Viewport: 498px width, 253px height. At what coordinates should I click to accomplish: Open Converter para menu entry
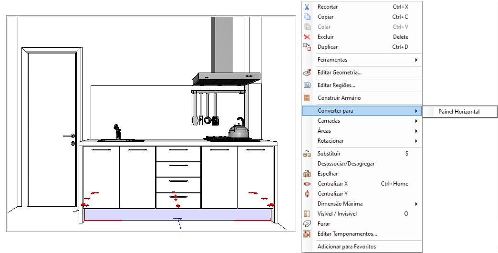click(x=362, y=111)
